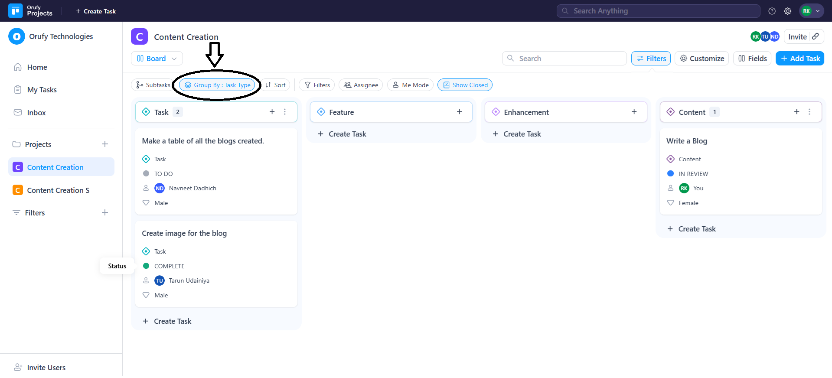Open the Board view dropdown
The image size is (832, 378).
click(x=157, y=59)
